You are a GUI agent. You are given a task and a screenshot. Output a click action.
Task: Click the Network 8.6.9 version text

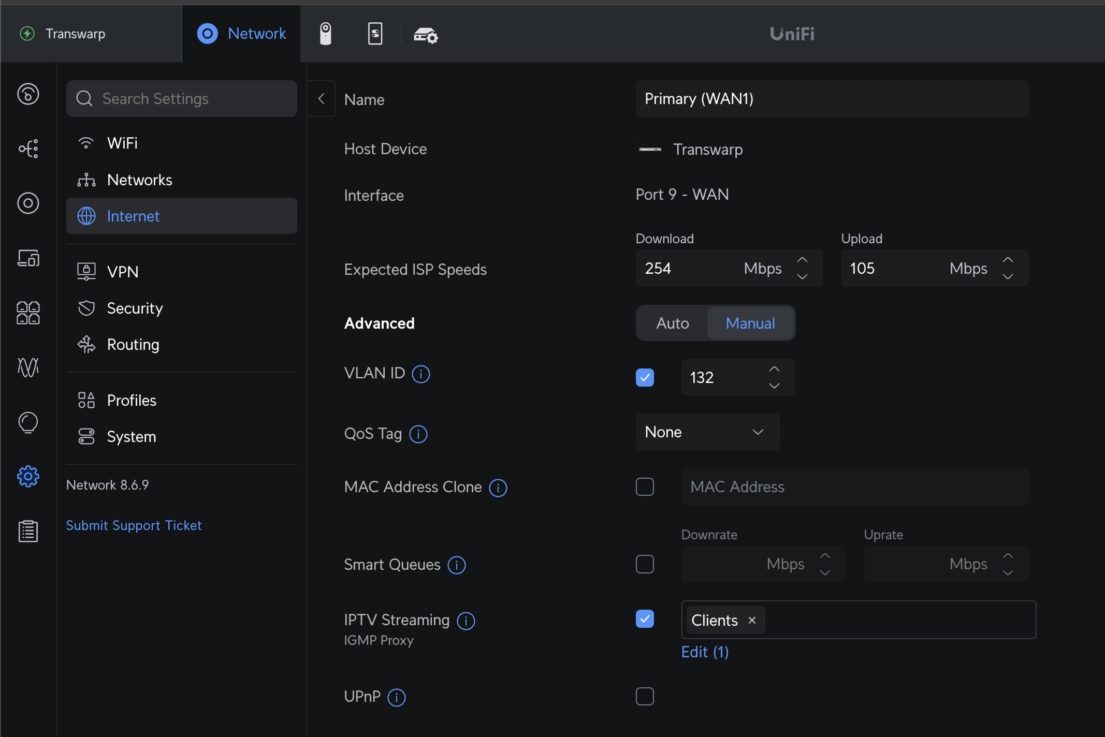(x=107, y=485)
